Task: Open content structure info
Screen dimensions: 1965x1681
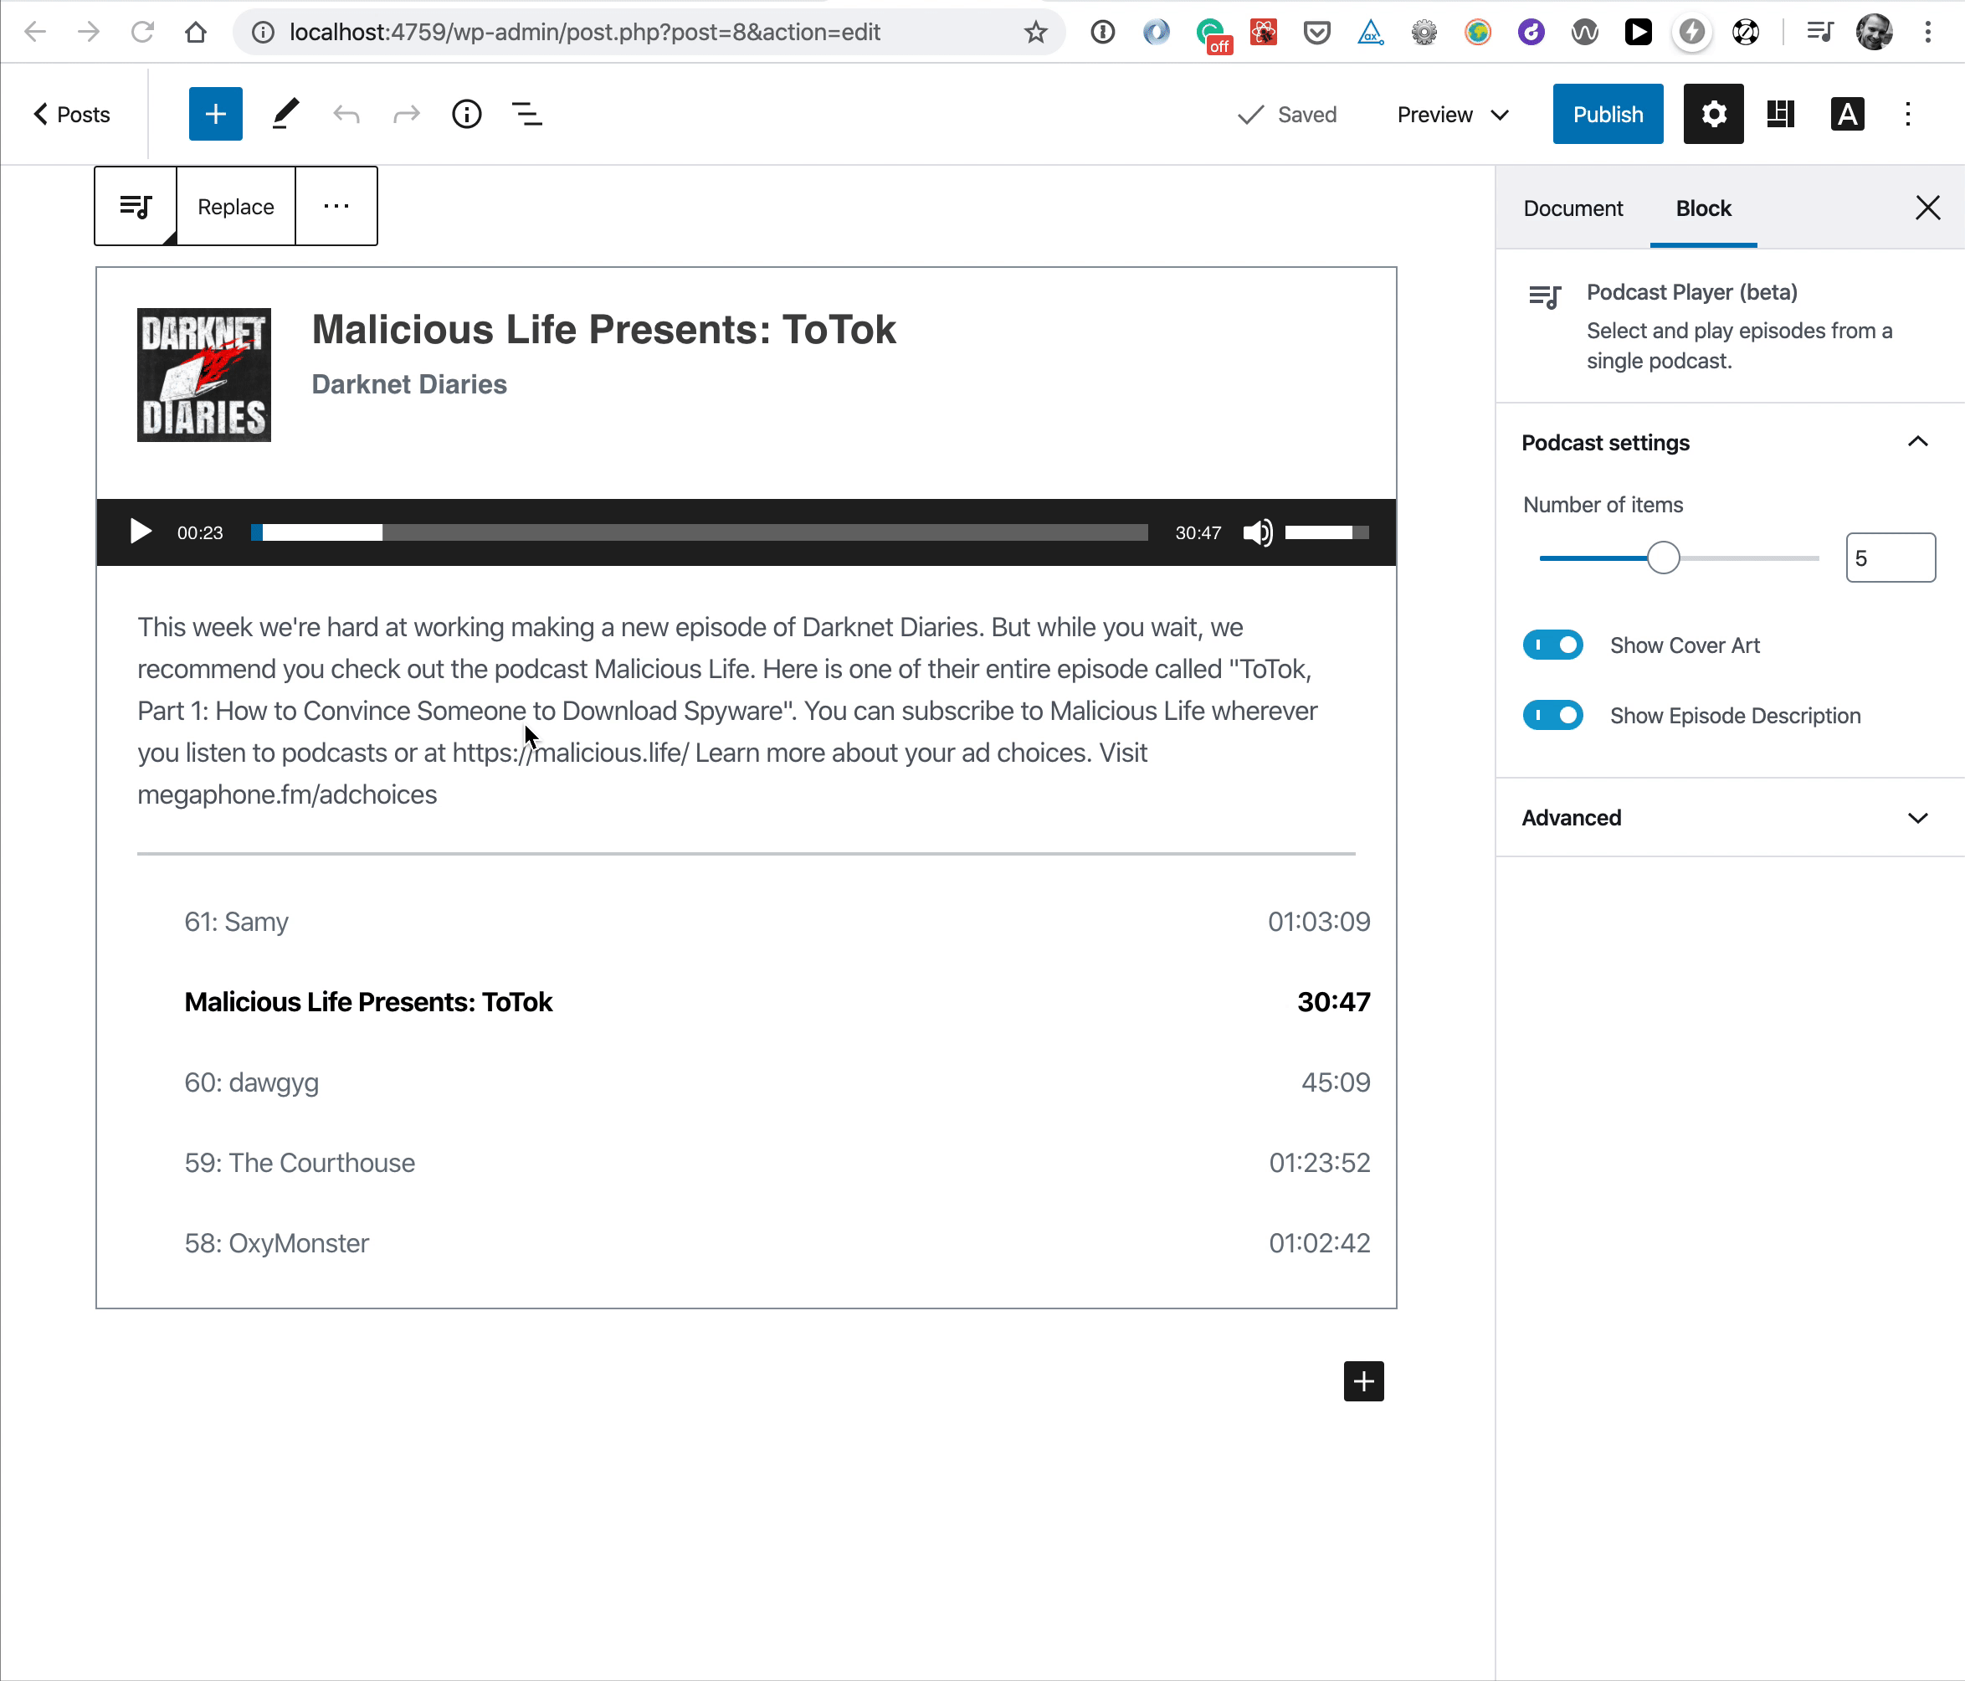Action: tap(467, 115)
